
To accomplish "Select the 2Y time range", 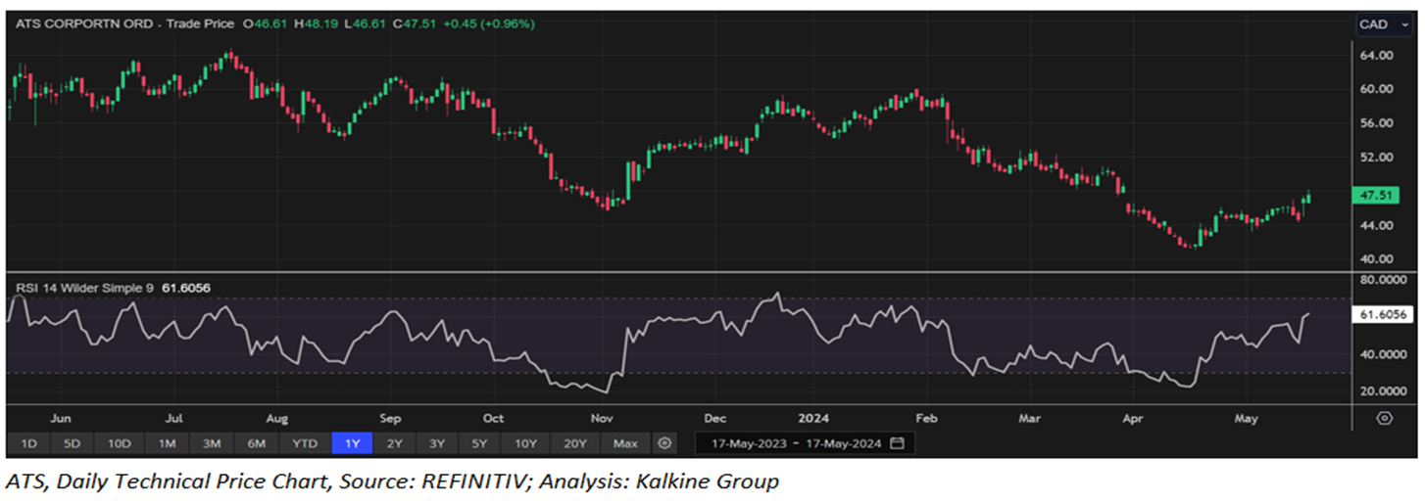I will (x=394, y=443).
